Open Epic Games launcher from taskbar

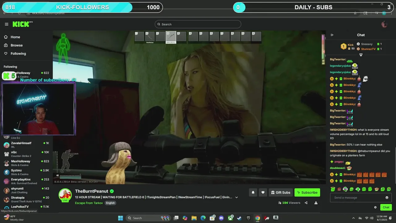click(248, 218)
